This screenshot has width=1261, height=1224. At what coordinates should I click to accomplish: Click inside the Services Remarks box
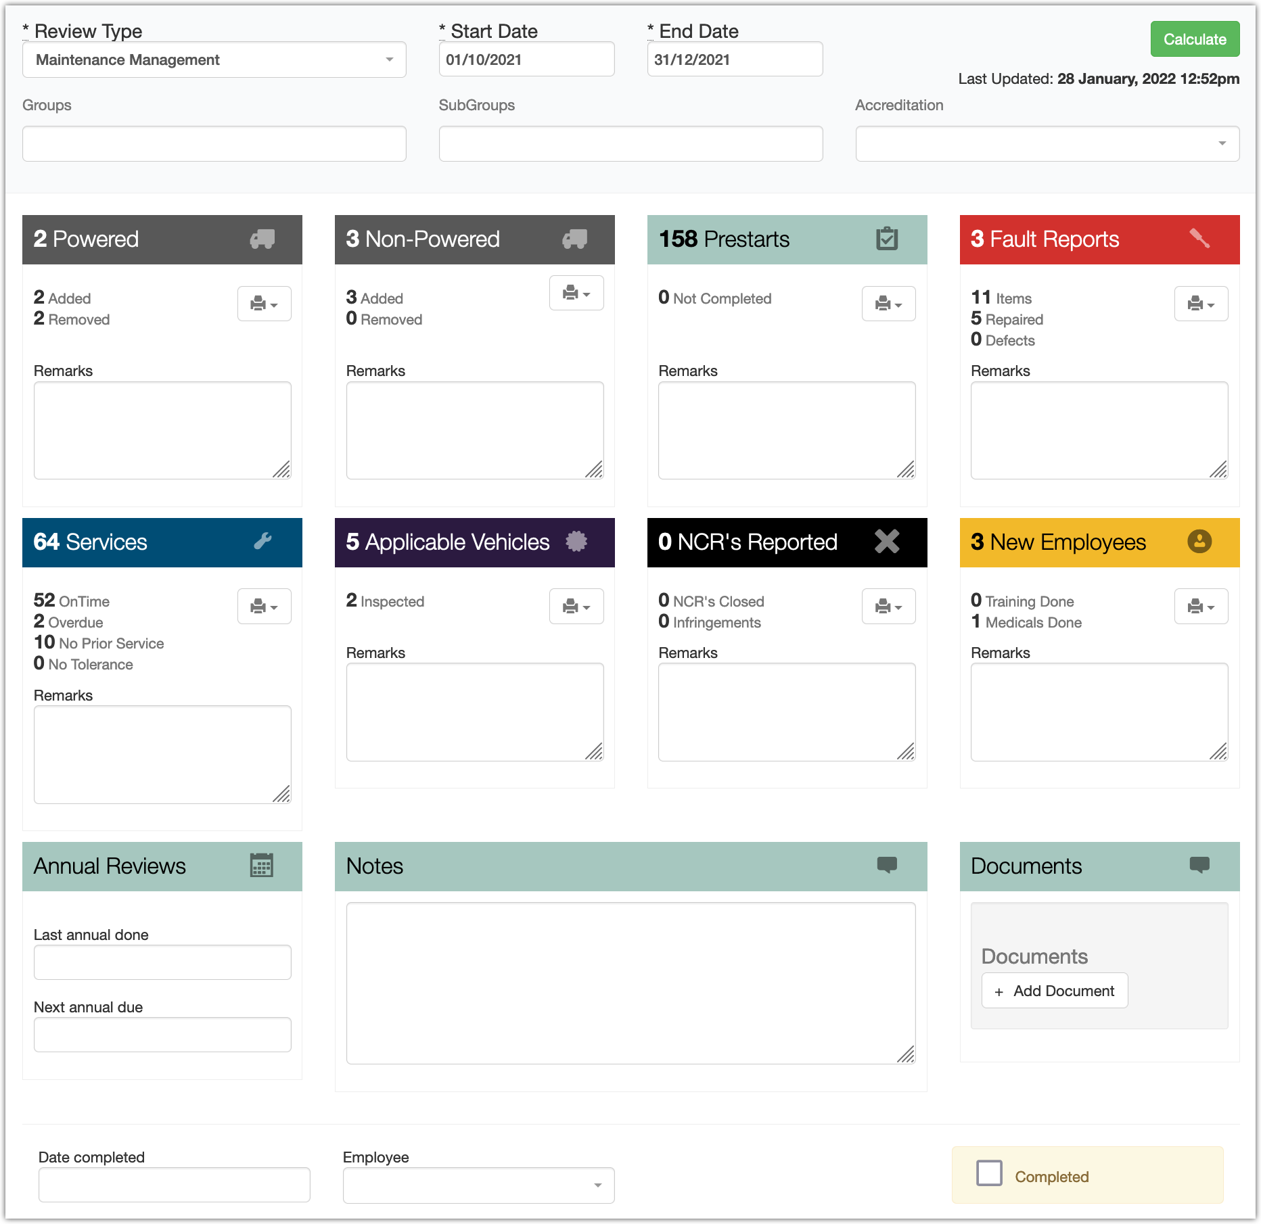(162, 754)
